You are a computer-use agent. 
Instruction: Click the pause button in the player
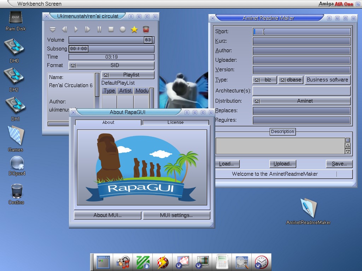click(99, 30)
